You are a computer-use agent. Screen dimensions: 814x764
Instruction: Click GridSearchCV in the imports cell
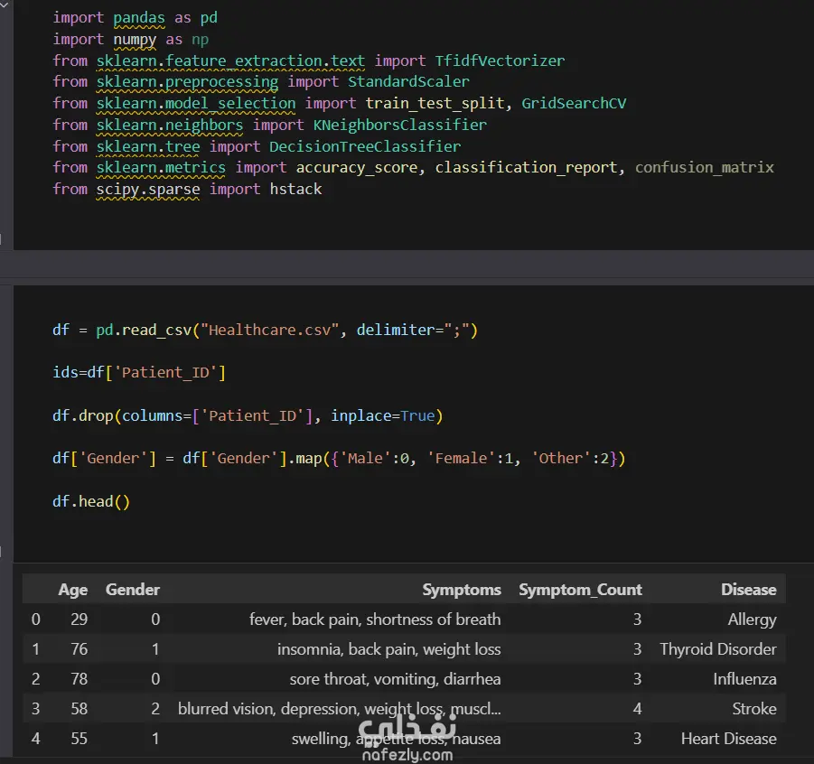(574, 103)
